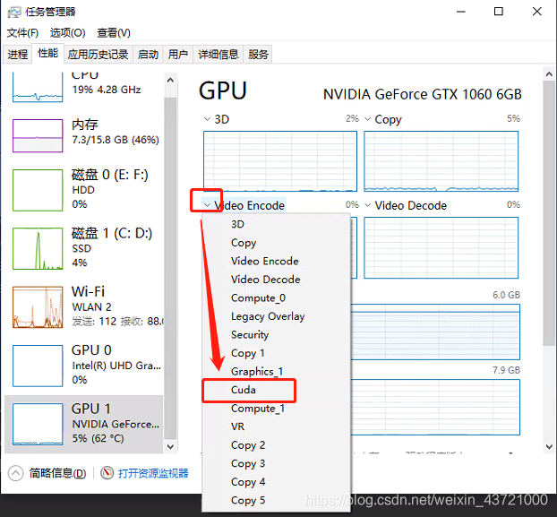The width and height of the screenshot is (557, 517).
Task: Open the Video Encode graph dropdown chevron
Action: (207, 205)
